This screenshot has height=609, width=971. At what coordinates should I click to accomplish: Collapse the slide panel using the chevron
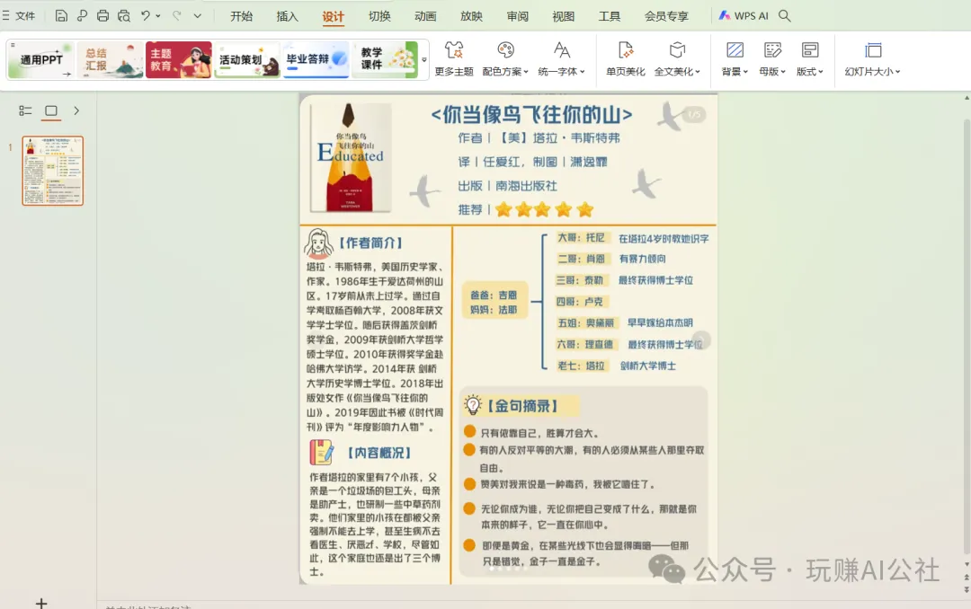pos(76,110)
